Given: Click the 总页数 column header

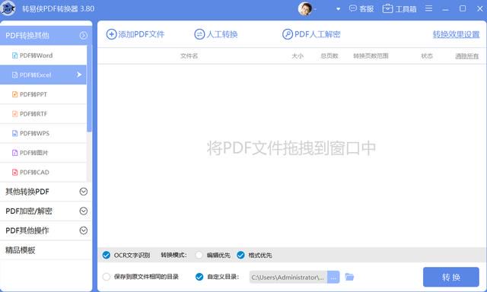Looking at the screenshot, I should [x=329, y=56].
